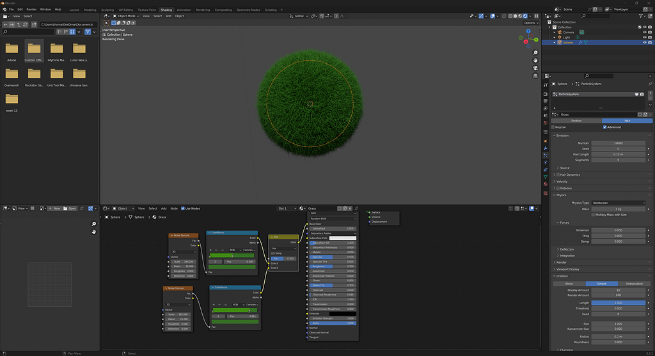Uncheck the Advanced checkbox

coord(604,127)
